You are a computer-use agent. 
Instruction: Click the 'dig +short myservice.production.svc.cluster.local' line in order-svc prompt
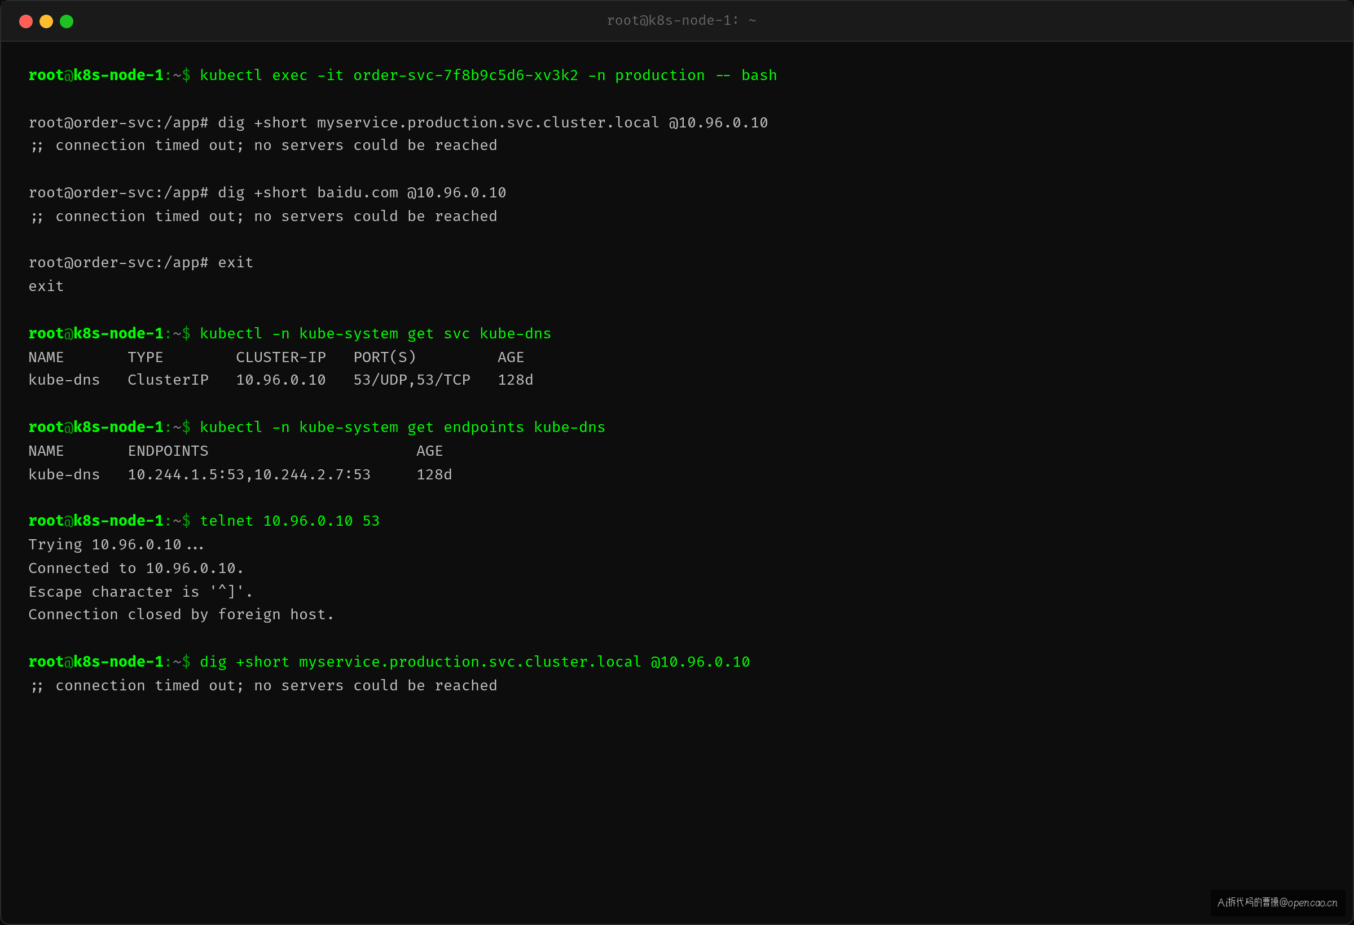pos(398,123)
